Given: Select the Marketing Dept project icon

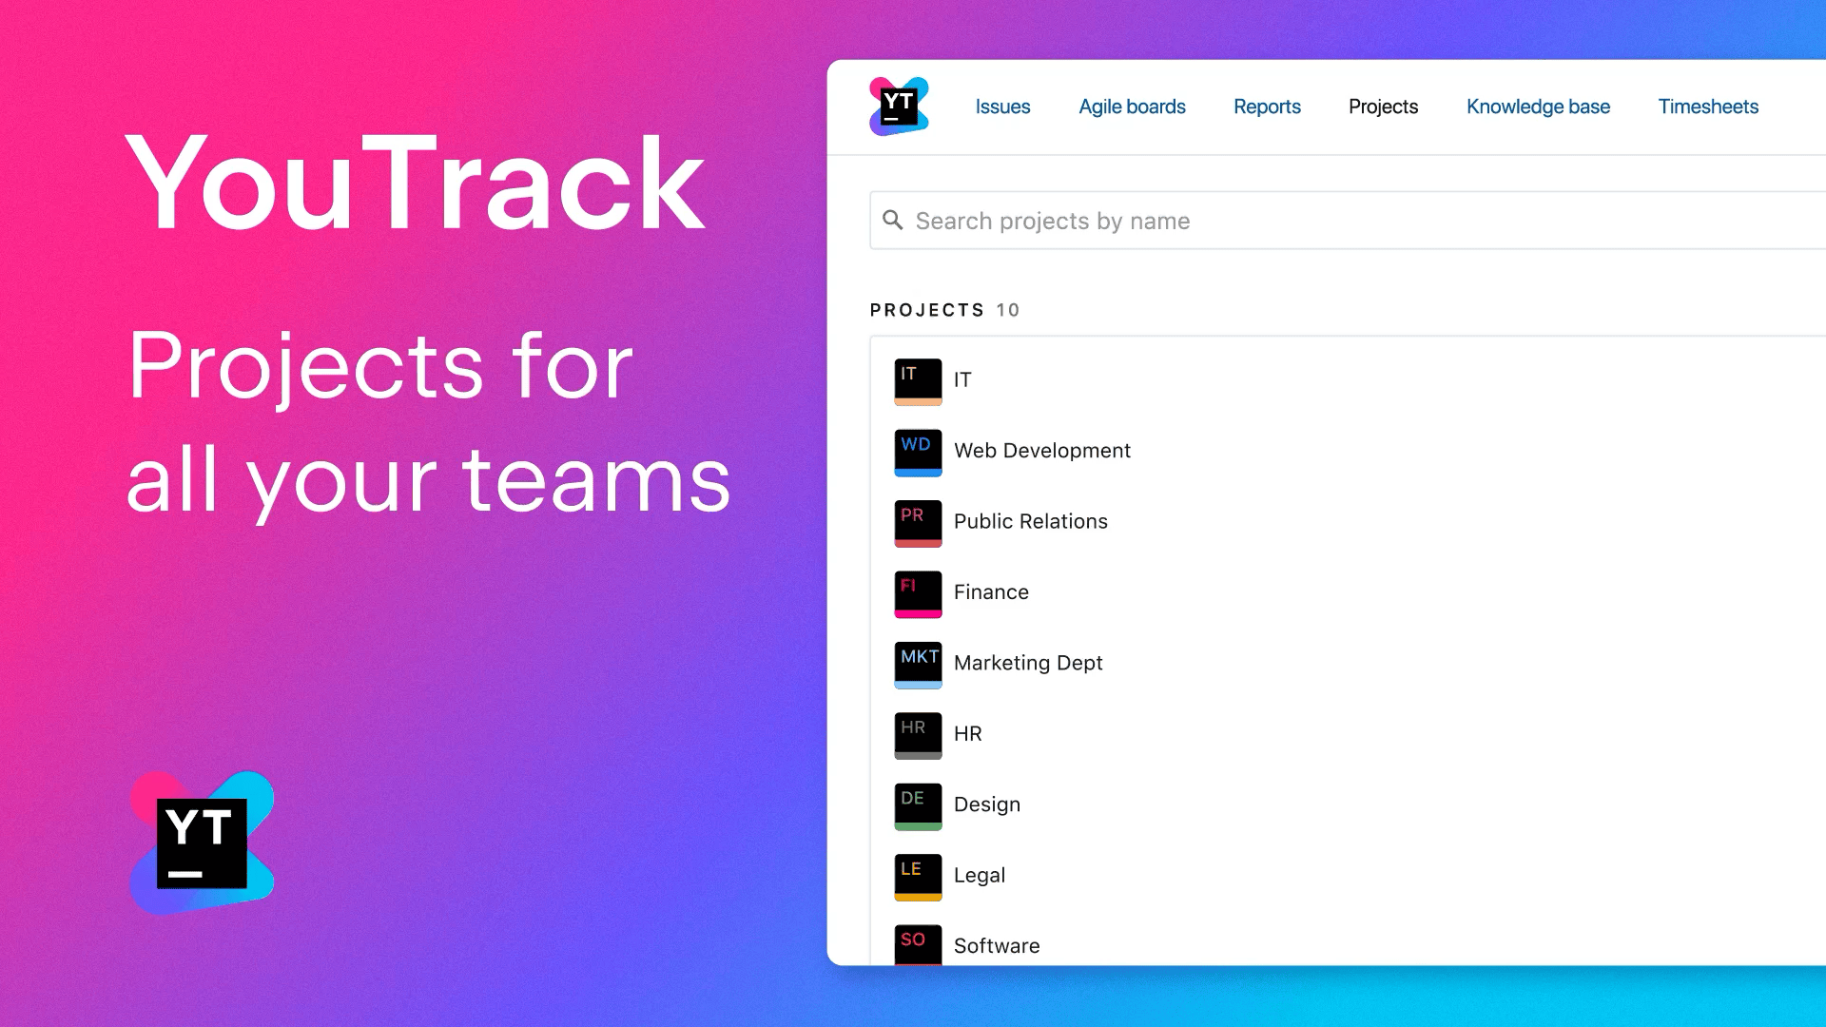Looking at the screenshot, I should tap(918, 662).
